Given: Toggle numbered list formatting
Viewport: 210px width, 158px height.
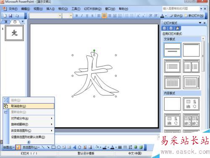Looking at the screenshot, I should [126, 16].
